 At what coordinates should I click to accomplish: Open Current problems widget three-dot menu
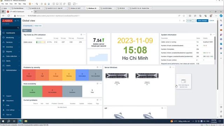pyautogui.click(x=100, y=100)
